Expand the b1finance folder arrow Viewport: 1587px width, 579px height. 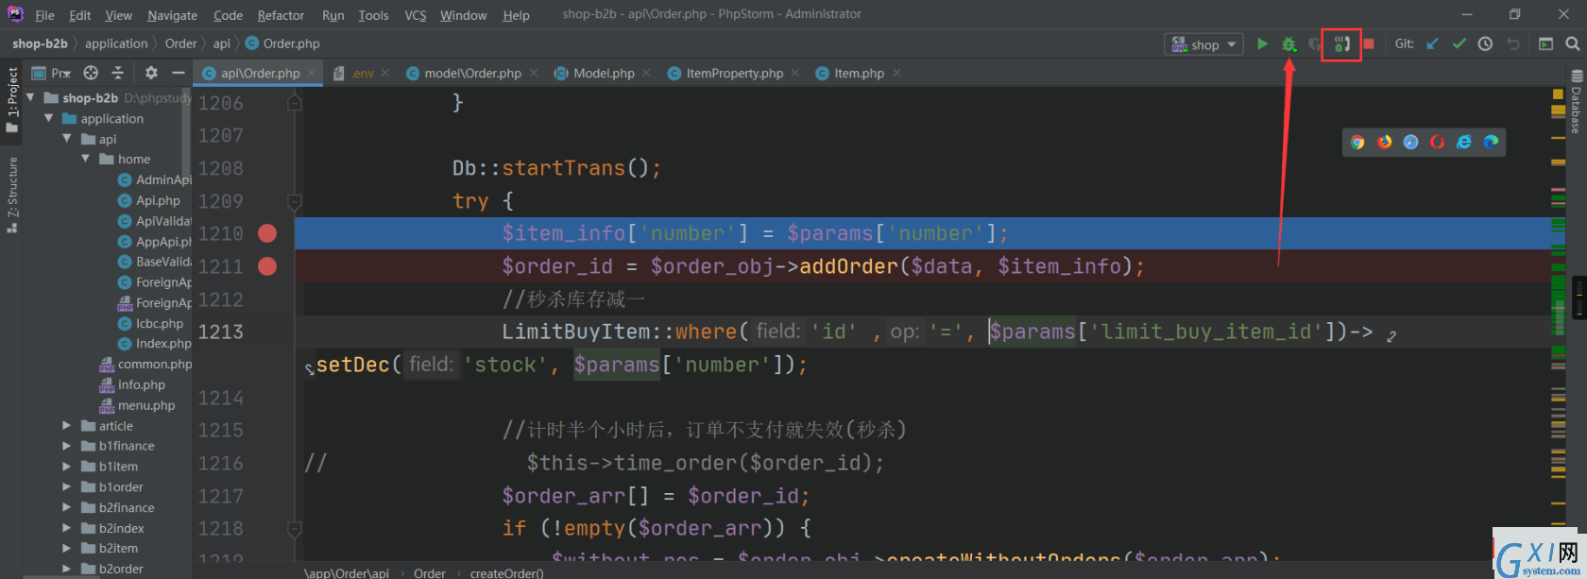click(x=67, y=446)
